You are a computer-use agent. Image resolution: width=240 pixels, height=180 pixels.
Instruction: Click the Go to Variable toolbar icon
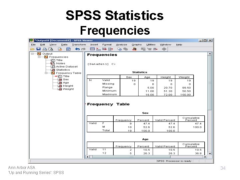coord(105,49)
